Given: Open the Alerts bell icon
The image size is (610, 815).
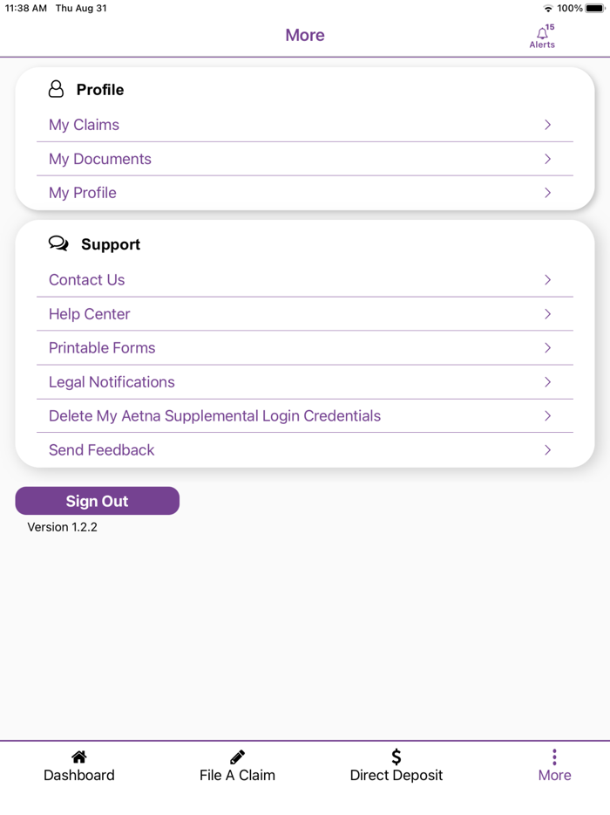Looking at the screenshot, I should [x=542, y=31].
